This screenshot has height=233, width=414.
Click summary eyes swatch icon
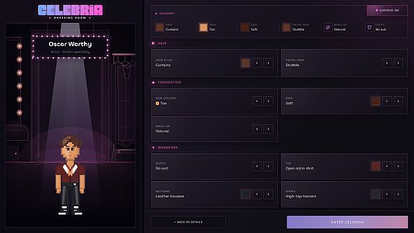pyautogui.click(x=245, y=27)
